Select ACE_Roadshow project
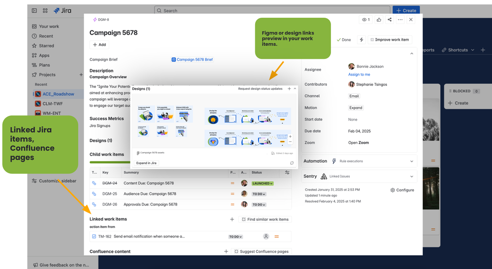Screen dimensions: 492x269 [58, 94]
